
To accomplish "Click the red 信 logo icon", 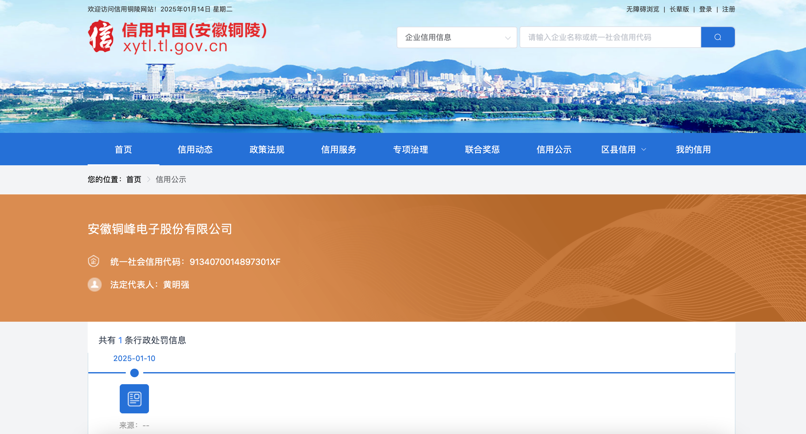I will pos(101,36).
